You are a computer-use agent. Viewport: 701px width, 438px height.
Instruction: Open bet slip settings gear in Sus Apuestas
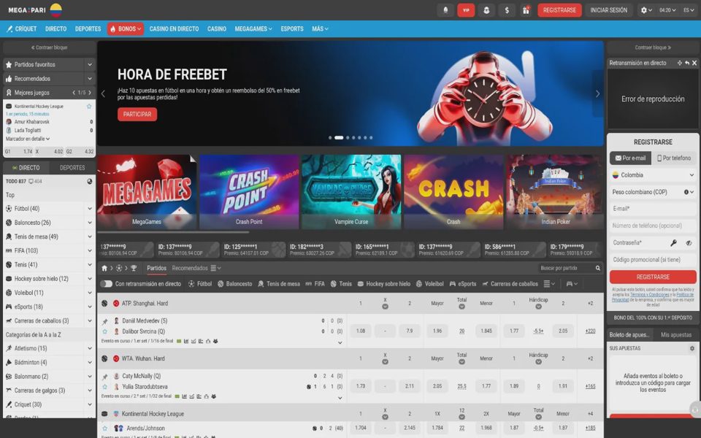692,348
